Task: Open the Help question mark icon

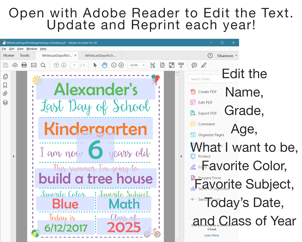Action: pos(210,56)
